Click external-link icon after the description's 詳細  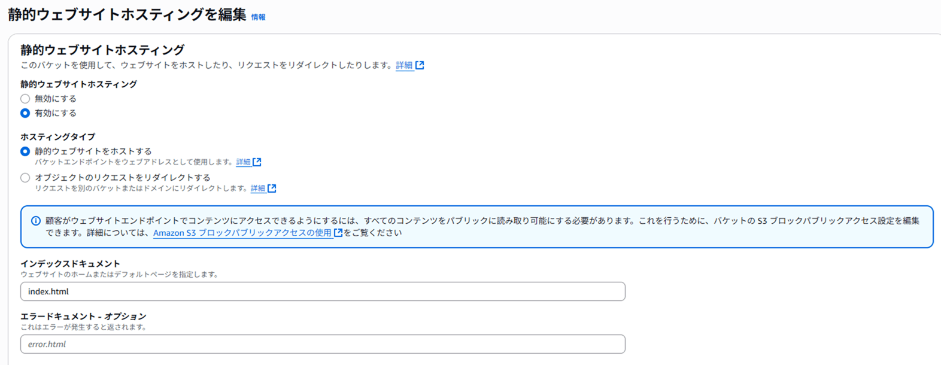point(420,65)
